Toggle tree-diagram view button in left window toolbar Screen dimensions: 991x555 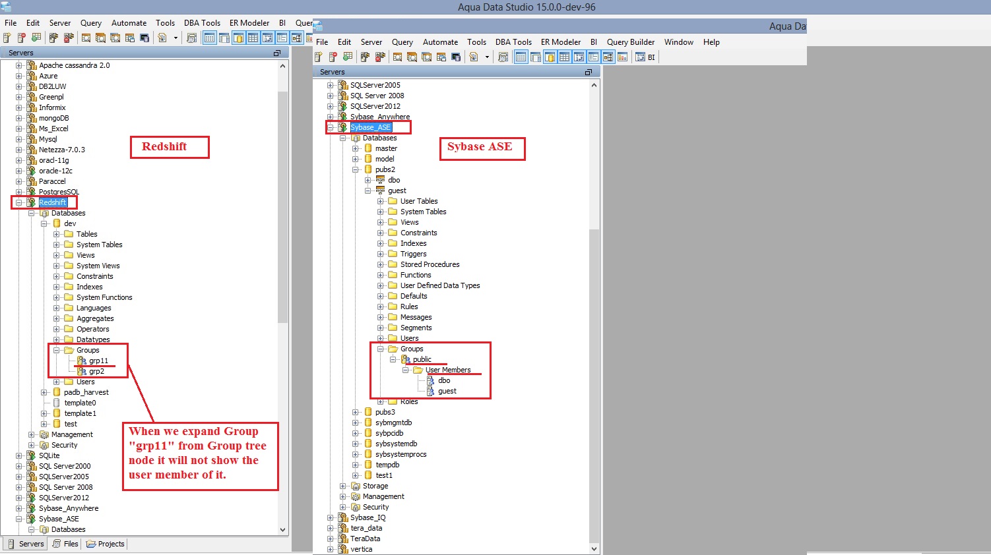tap(296, 38)
